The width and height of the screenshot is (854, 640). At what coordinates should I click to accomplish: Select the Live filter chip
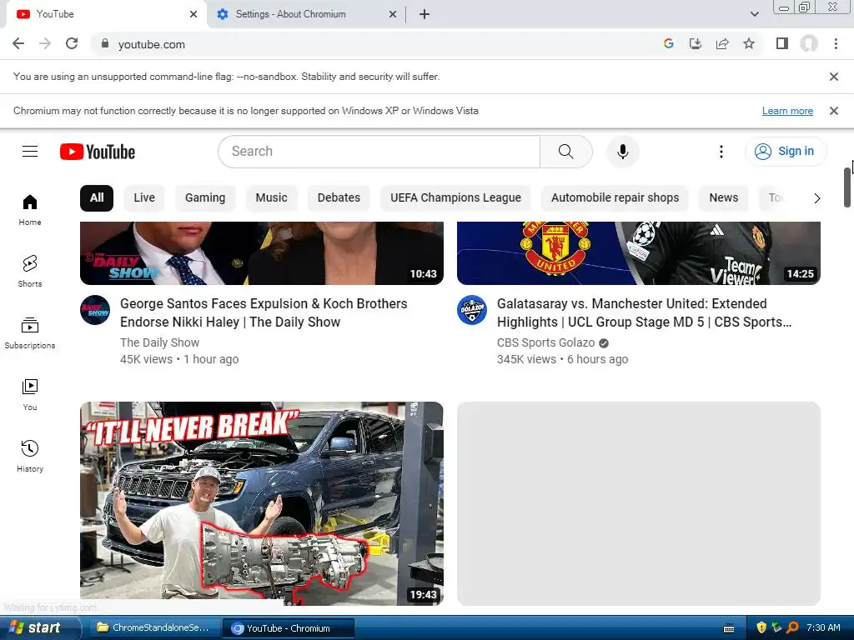144,198
